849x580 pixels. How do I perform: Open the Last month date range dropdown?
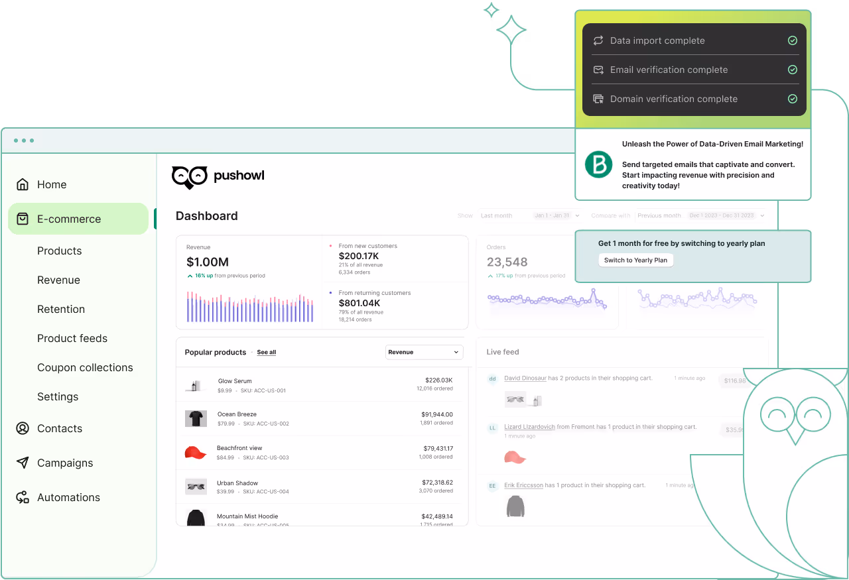point(530,215)
